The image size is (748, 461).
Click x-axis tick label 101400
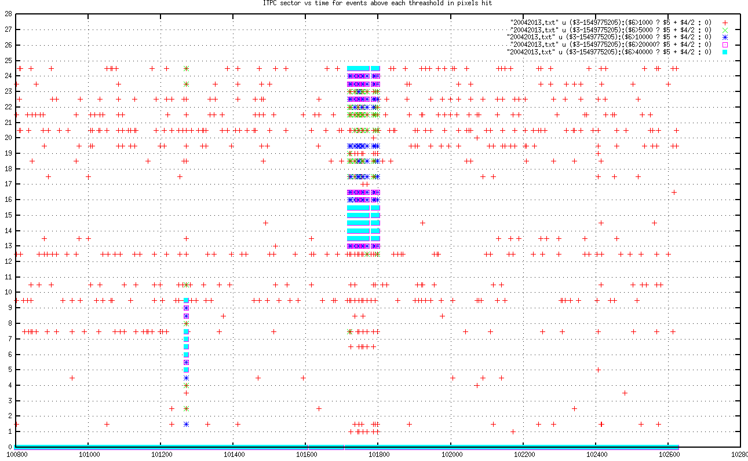[x=233, y=456]
